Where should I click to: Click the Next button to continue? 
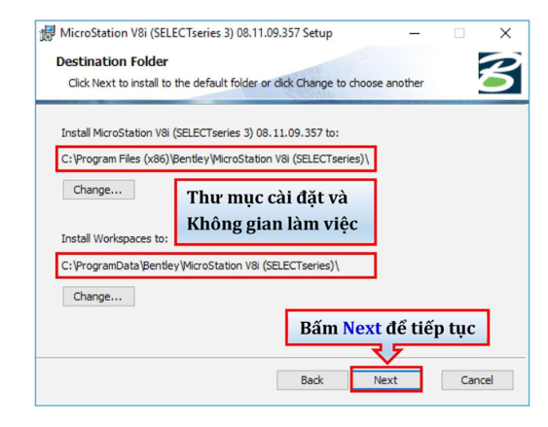tap(386, 379)
